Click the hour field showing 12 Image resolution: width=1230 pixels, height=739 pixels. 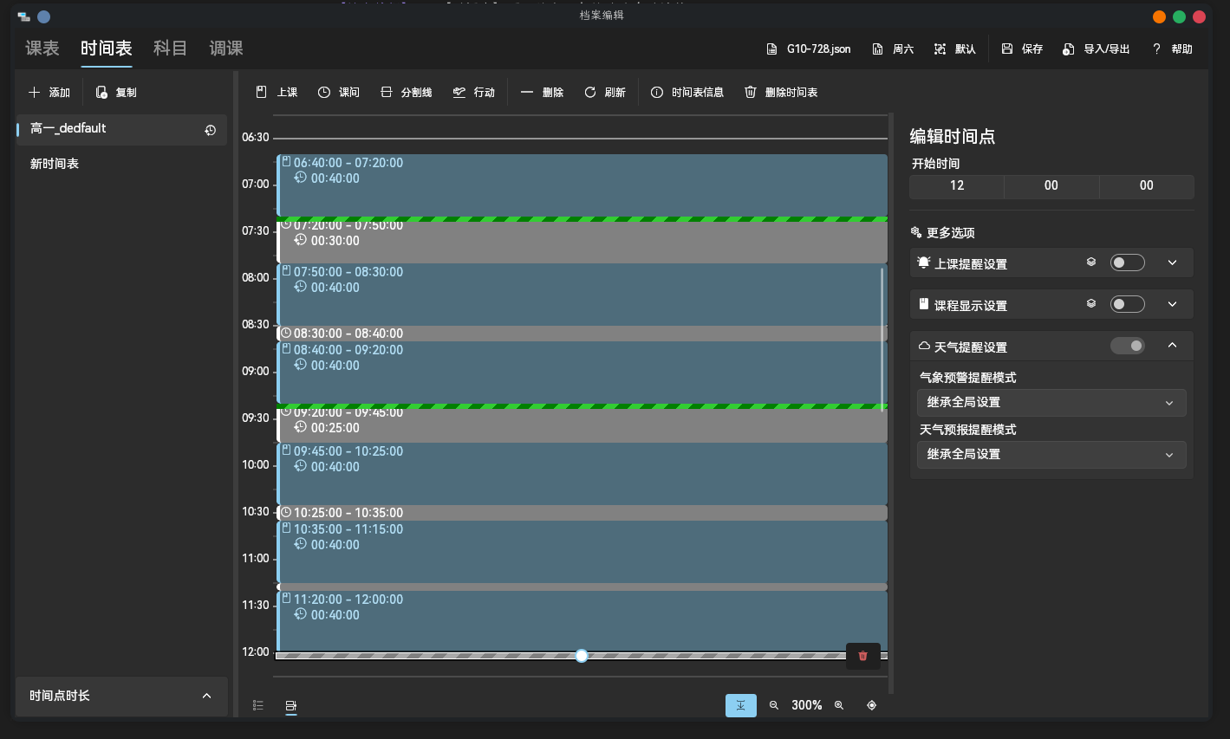(956, 185)
